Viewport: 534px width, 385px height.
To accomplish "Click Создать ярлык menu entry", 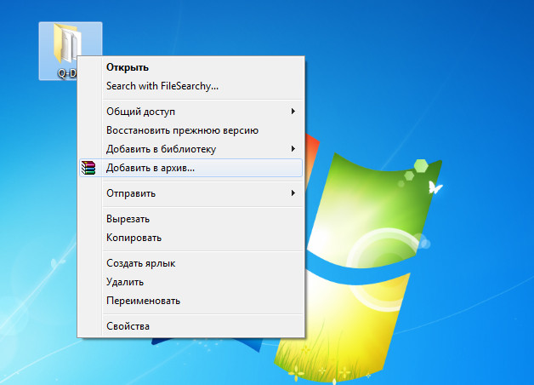I will point(190,263).
